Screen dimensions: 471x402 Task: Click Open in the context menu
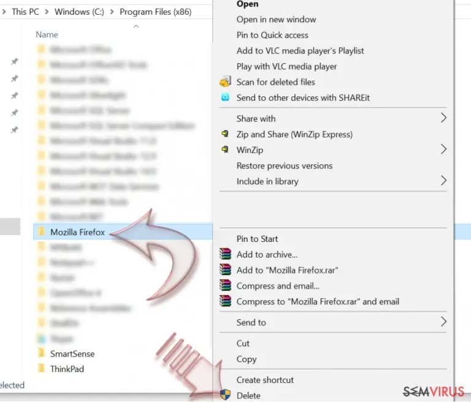(247, 4)
